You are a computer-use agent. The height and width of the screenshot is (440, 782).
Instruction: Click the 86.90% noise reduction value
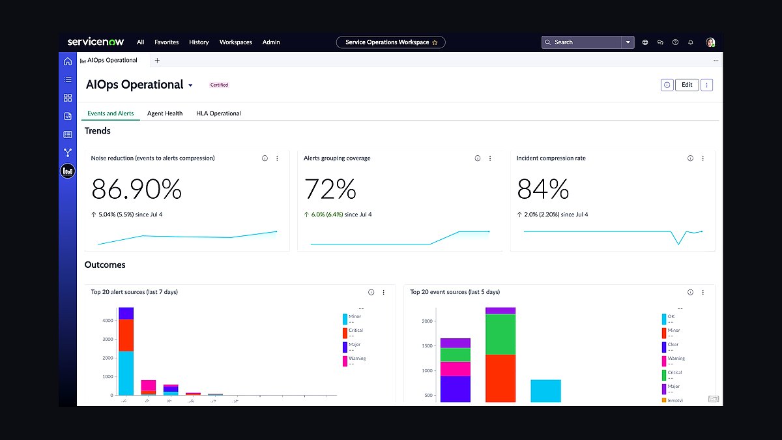(136, 190)
